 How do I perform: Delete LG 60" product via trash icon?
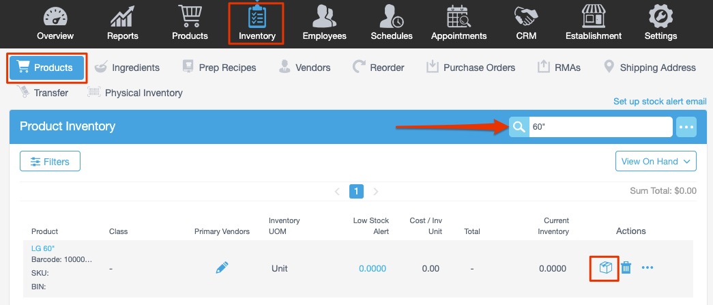[626, 268]
